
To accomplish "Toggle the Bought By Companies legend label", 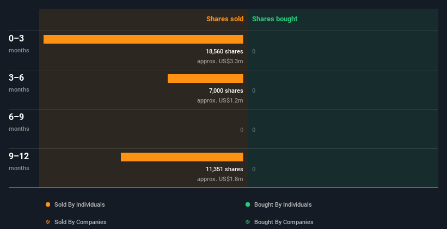I will (284, 222).
